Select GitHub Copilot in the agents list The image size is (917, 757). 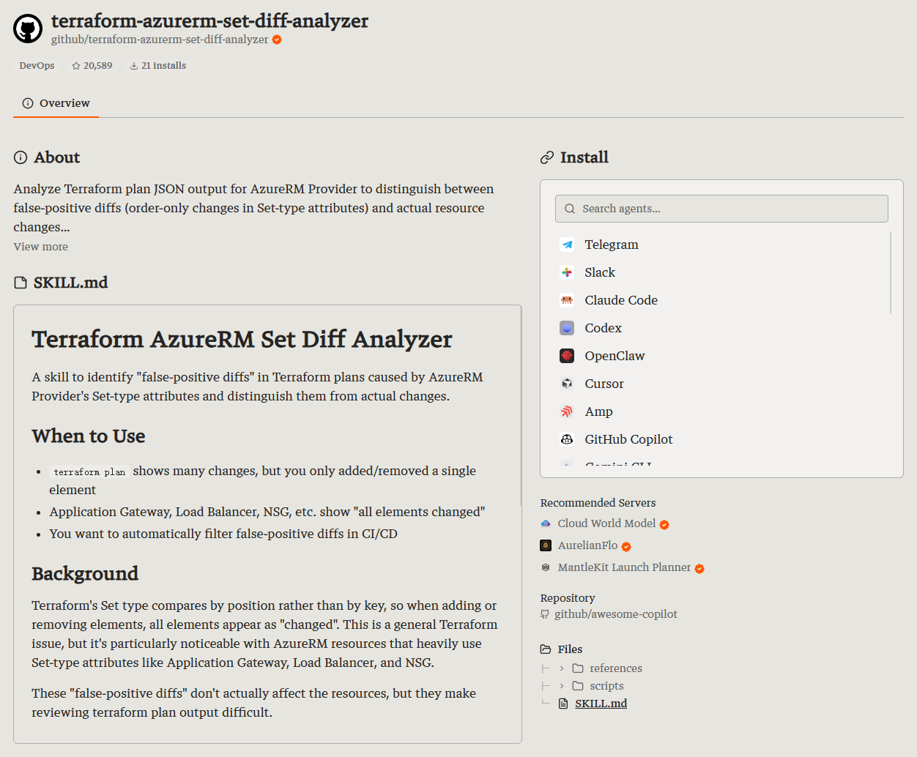click(721, 439)
